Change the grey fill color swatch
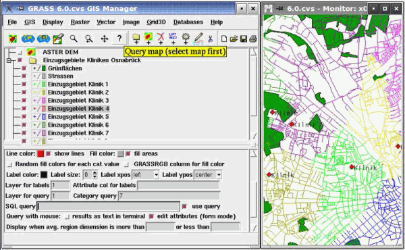 point(120,154)
